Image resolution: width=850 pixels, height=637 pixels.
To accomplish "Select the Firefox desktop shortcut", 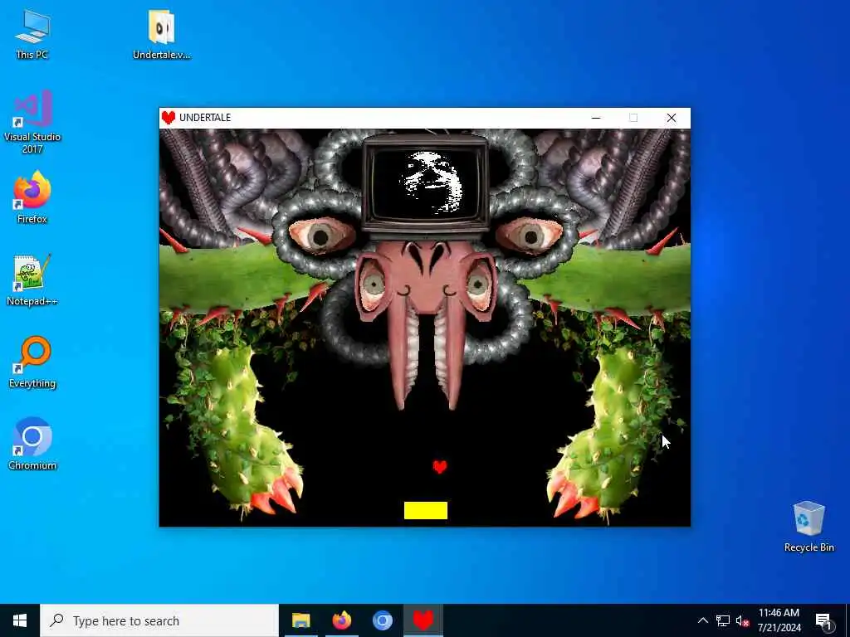I will click(32, 197).
